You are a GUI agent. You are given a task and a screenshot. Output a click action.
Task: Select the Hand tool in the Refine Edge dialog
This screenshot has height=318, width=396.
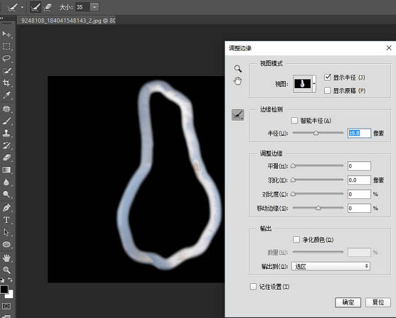(x=238, y=81)
